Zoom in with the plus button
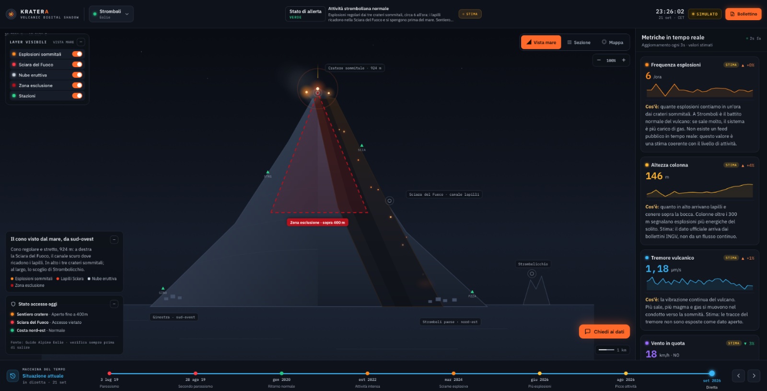 tap(624, 60)
